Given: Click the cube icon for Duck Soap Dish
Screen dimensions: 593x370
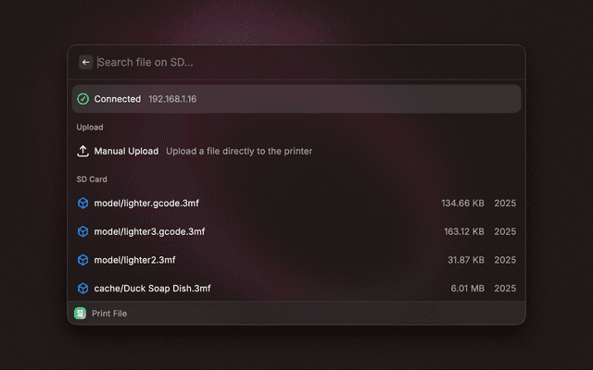Looking at the screenshot, I should [x=83, y=289].
